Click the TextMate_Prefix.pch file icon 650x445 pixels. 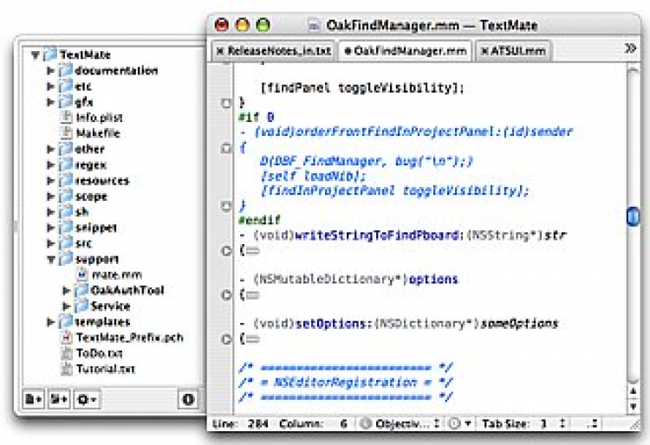pos(67,338)
